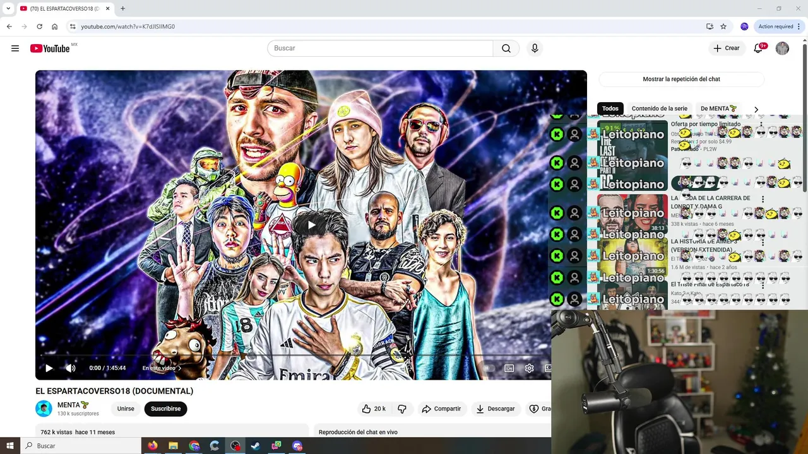Click the 'Reproducción del chat en vivo' heading
Viewport: 808px width, 454px height.
coord(358,432)
